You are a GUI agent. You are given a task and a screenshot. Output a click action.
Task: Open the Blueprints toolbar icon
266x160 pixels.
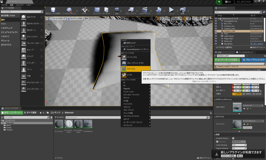[131, 11]
